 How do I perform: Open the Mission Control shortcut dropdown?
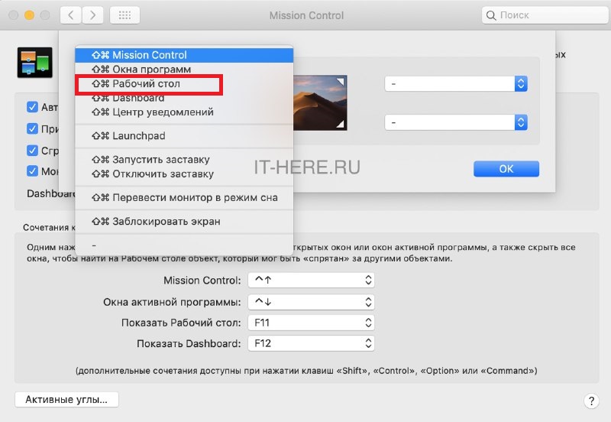click(311, 280)
